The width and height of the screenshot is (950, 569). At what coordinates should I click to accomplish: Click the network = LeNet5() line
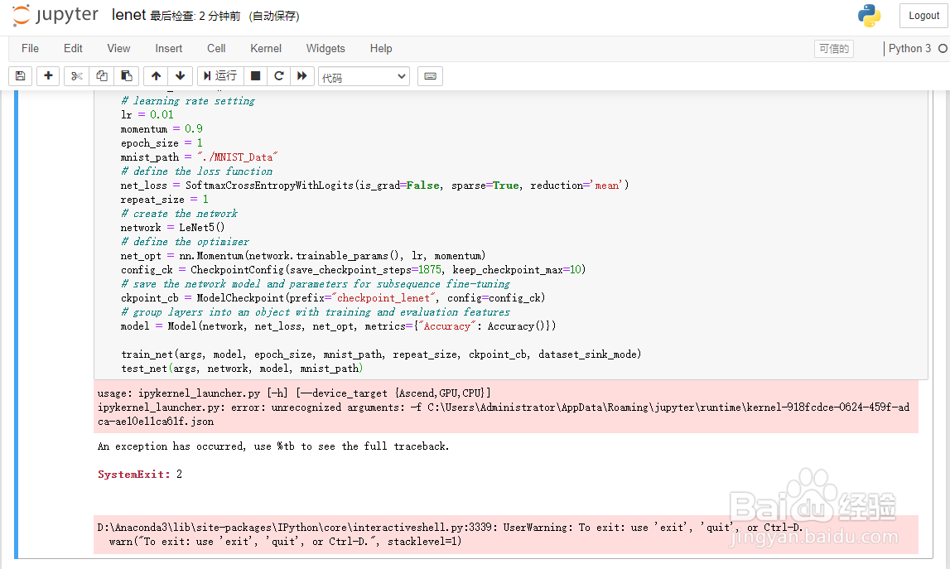click(172, 227)
